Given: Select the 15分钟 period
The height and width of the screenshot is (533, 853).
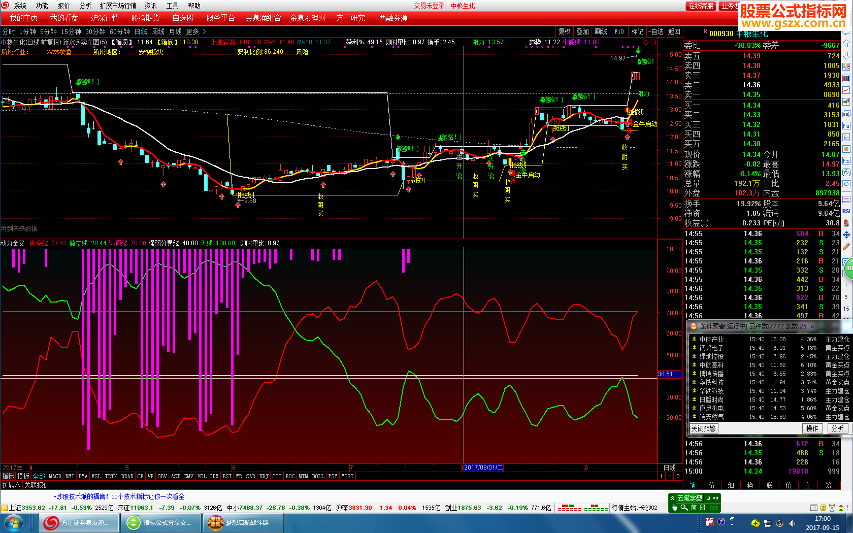Looking at the screenshot, I should [71, 31].
